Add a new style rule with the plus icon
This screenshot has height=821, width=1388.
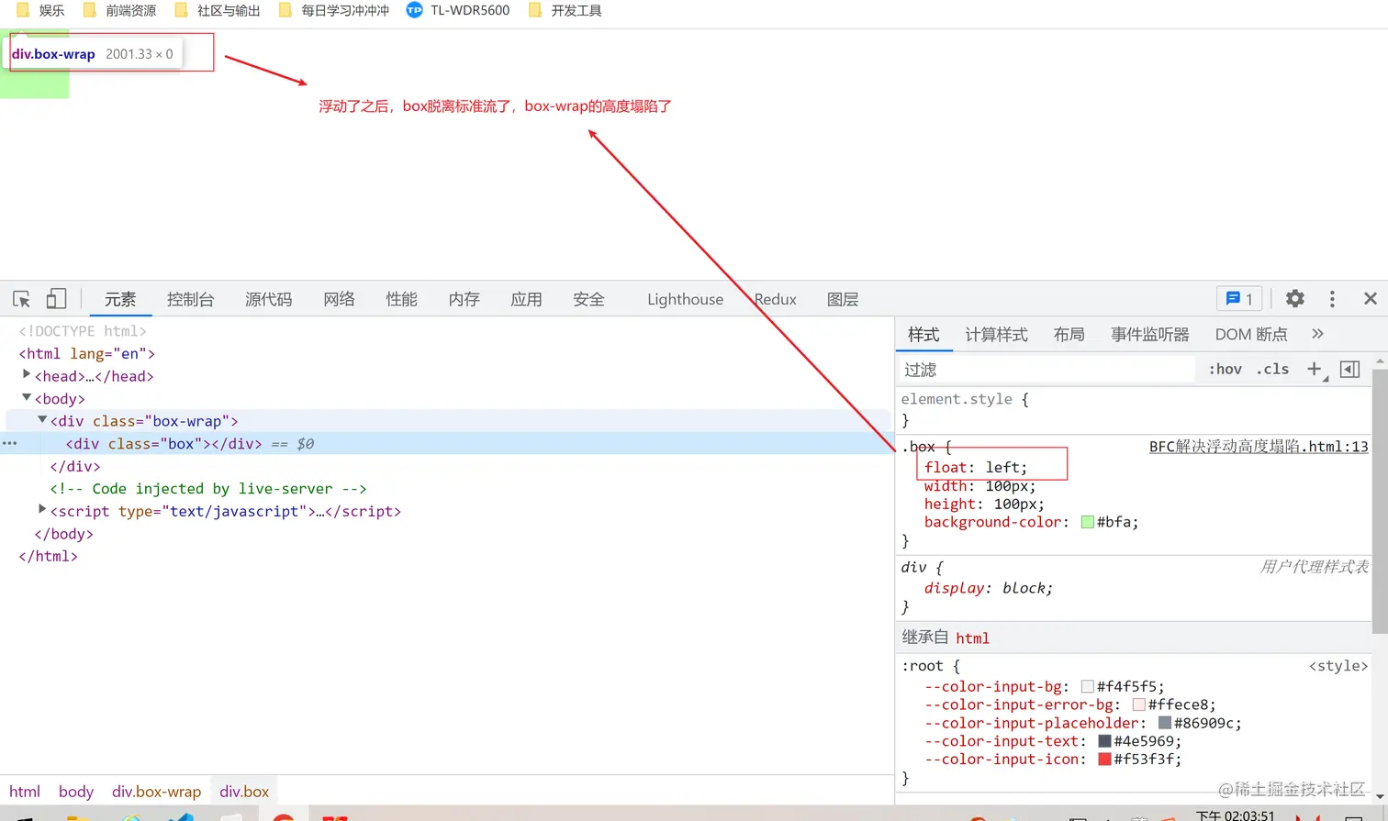pos(1315,369)
